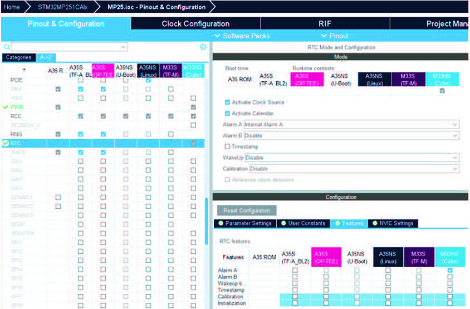Click the sort arrow above peripheral list

point(24,70)
